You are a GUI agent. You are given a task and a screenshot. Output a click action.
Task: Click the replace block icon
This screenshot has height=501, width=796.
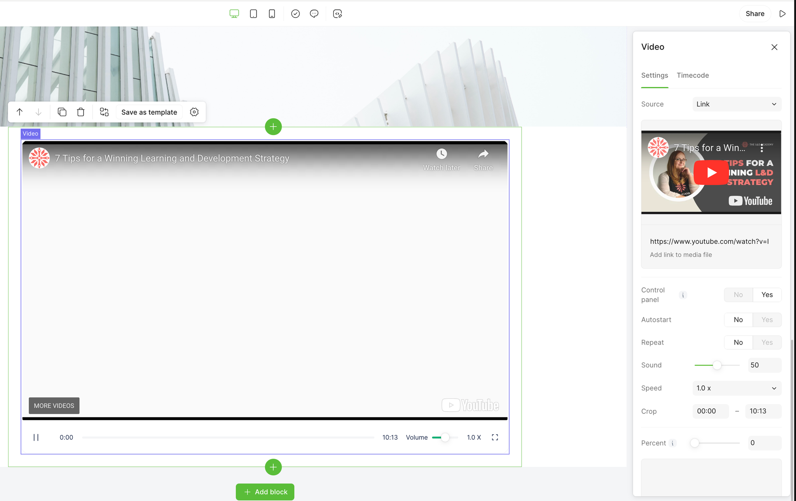[x=104, y=112]
